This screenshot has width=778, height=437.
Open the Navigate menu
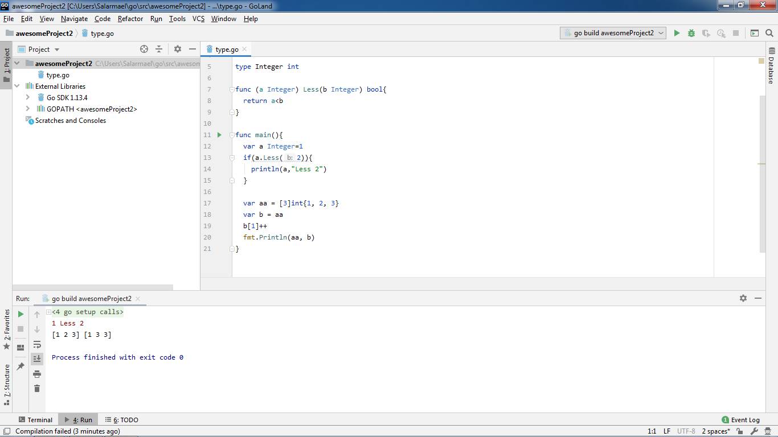74,19
